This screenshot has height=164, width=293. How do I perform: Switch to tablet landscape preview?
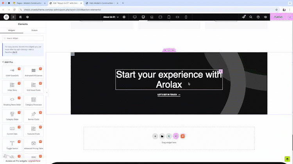[x=160, y=17]
